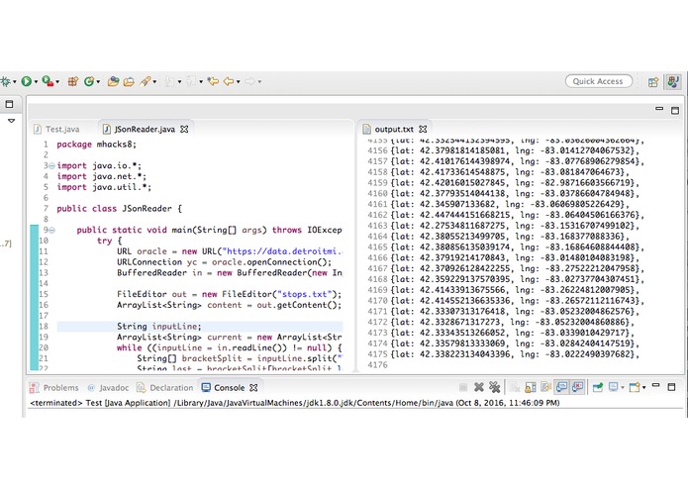This screenshot has height=489, width=688.
Task: Click the restore view icon in left sidebar
Action: (x=9, y=104)
